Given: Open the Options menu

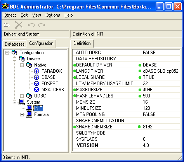Looking at the screenshot, I should 53,15.
